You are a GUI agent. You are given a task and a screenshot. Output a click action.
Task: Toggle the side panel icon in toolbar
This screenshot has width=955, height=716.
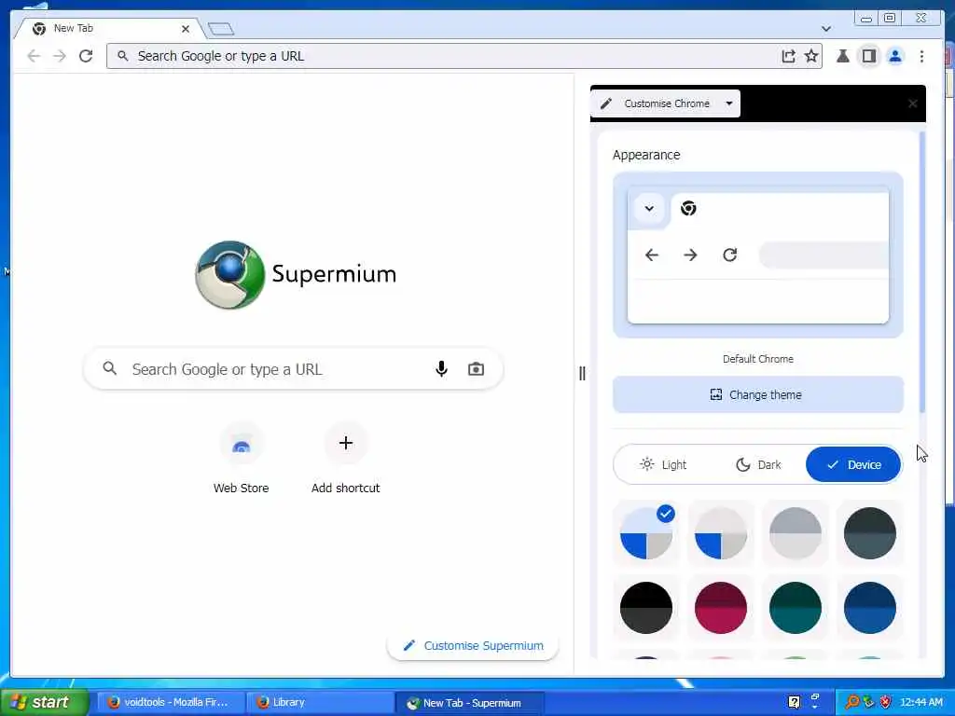pos(869,56)
